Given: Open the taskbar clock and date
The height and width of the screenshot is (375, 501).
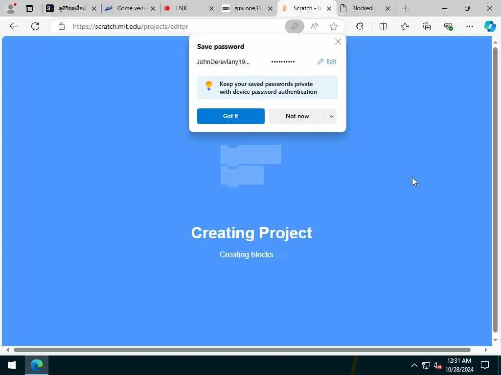Looking at the screenshot, I should pyautogui.click(x=459, y=365).
